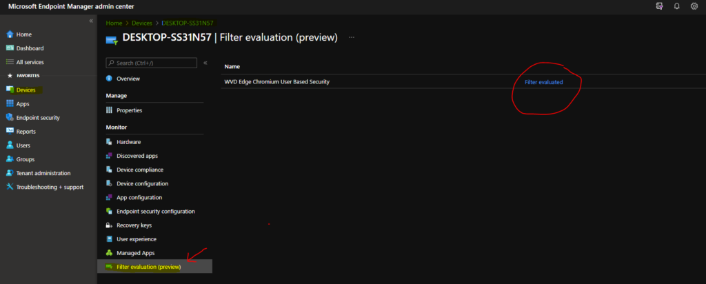
Task: Click the Discovered apps icon
Action: [x=109, y=156]
